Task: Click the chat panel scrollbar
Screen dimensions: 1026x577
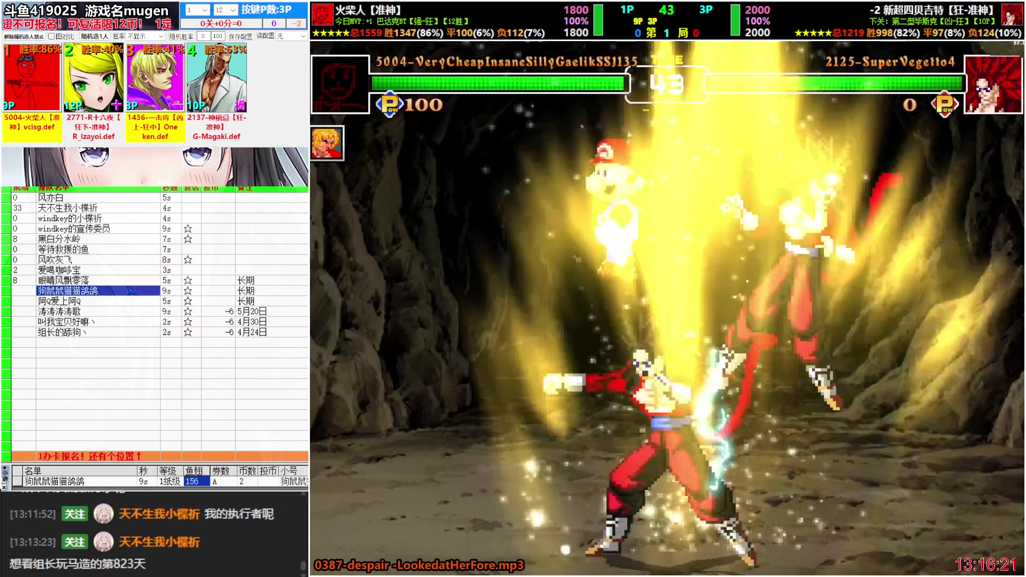Action: (x=303, y=565)
